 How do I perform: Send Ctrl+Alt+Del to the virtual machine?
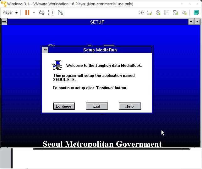[42, 13]
